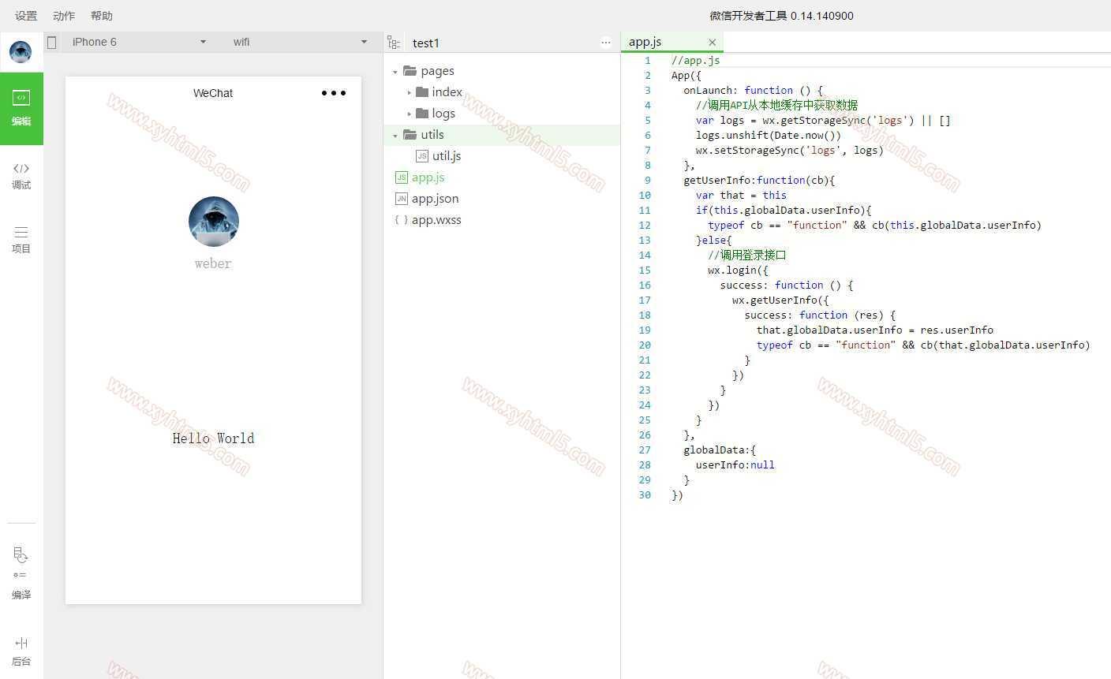Click the file tree icon beside test1
The height and width of the screenshot is (679, 1111).
click(x=394, y=43)
